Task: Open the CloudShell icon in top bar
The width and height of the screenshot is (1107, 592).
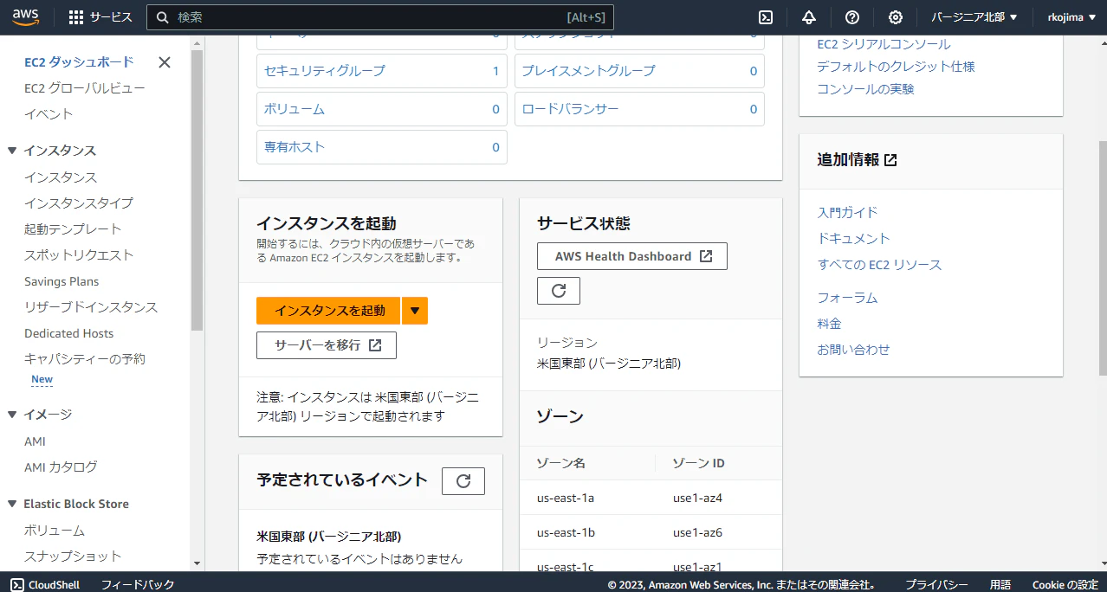Action: [766, 17]
